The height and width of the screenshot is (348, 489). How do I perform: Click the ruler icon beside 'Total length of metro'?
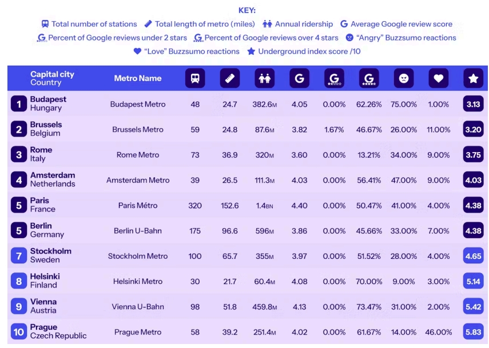click(148, 24)
